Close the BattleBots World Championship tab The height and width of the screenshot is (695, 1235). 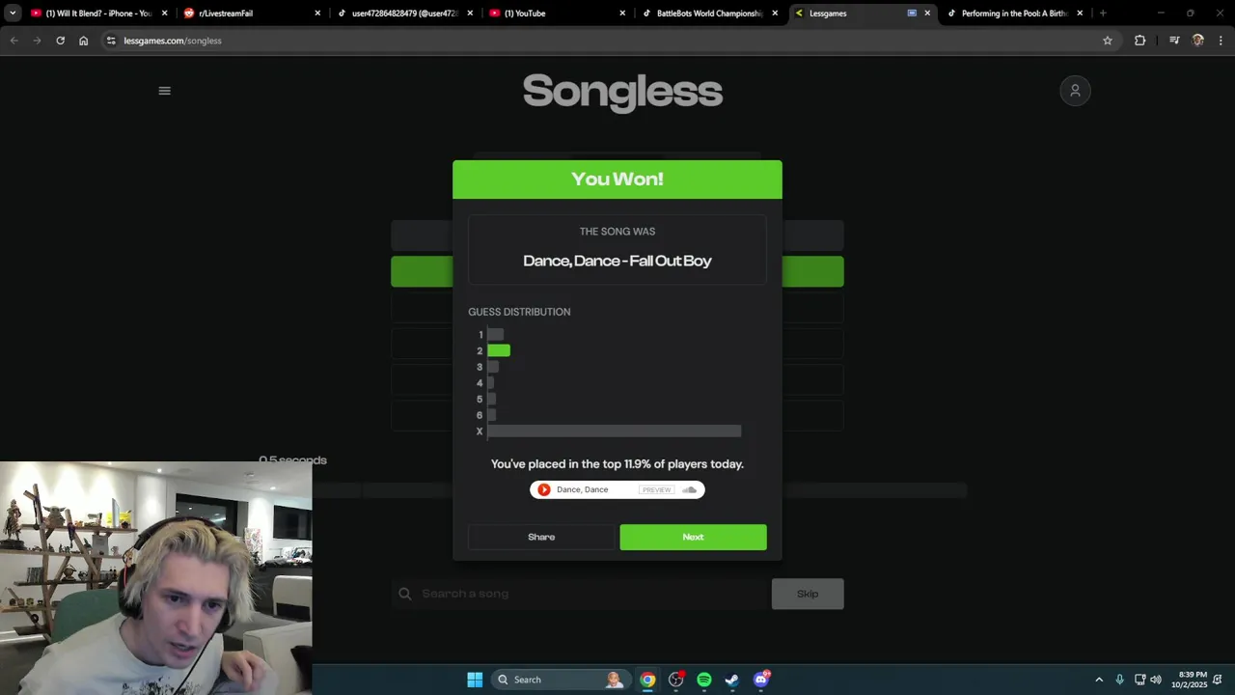(x=775, y=14)
